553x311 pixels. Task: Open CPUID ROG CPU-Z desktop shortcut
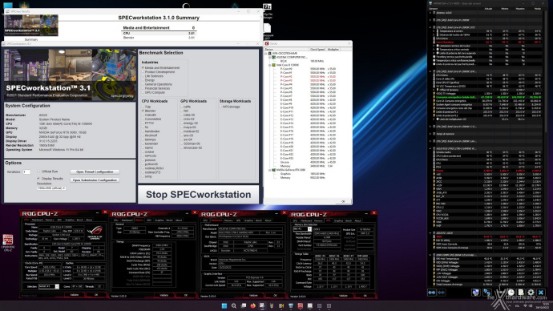click(x=8, y=243)
